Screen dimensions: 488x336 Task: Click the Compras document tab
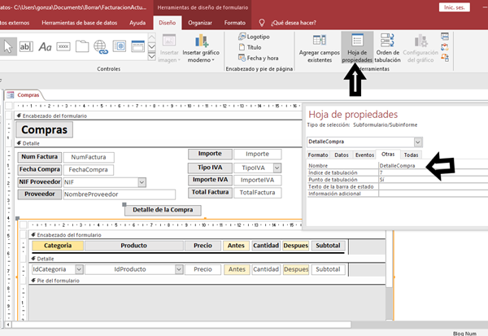point(27,95)
